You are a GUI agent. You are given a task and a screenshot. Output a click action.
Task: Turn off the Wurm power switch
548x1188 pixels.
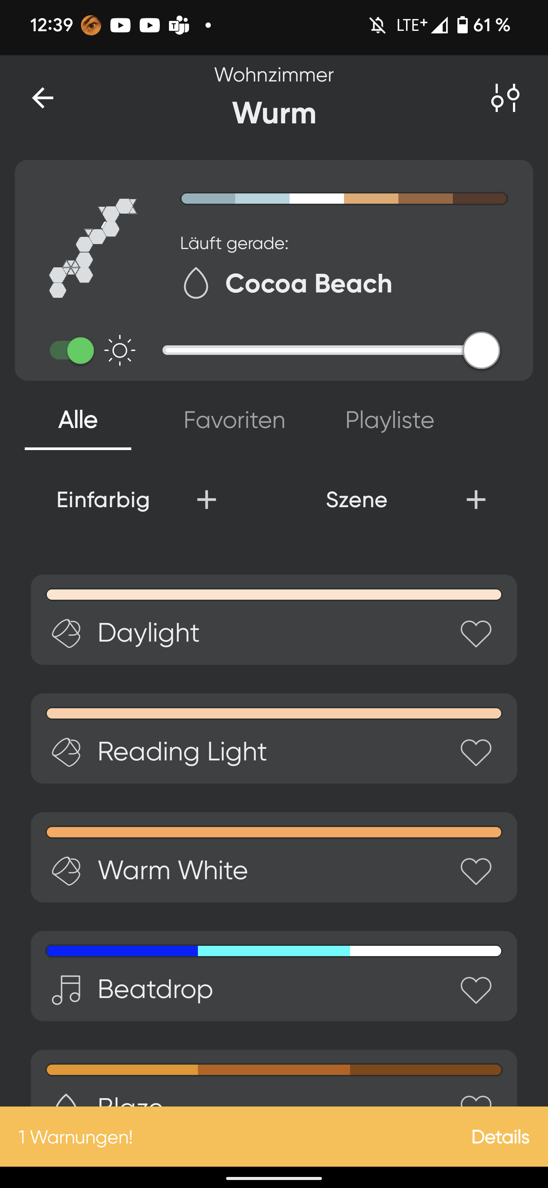click(72, 350)
